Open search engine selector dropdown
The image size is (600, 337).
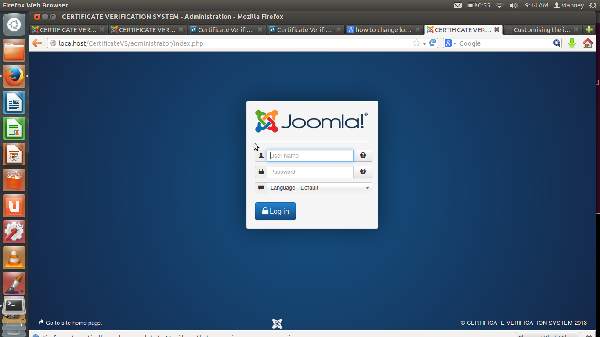(x=450, y=43)
